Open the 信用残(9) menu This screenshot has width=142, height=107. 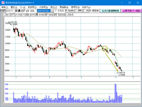pyautogui.click(x=75, y=7)
